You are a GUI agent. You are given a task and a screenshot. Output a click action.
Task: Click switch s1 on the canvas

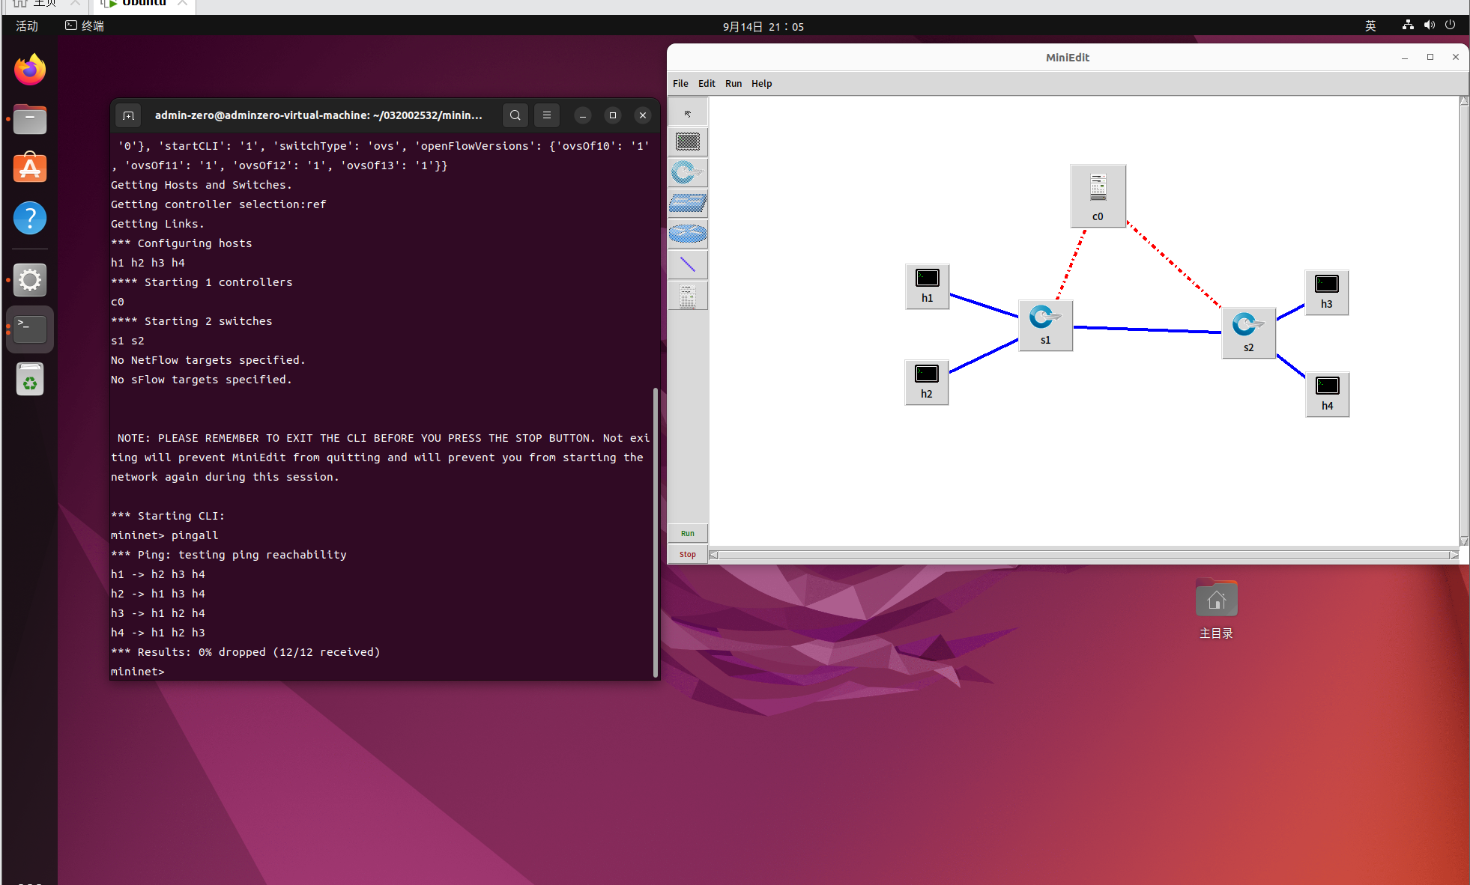(1045, 323)
